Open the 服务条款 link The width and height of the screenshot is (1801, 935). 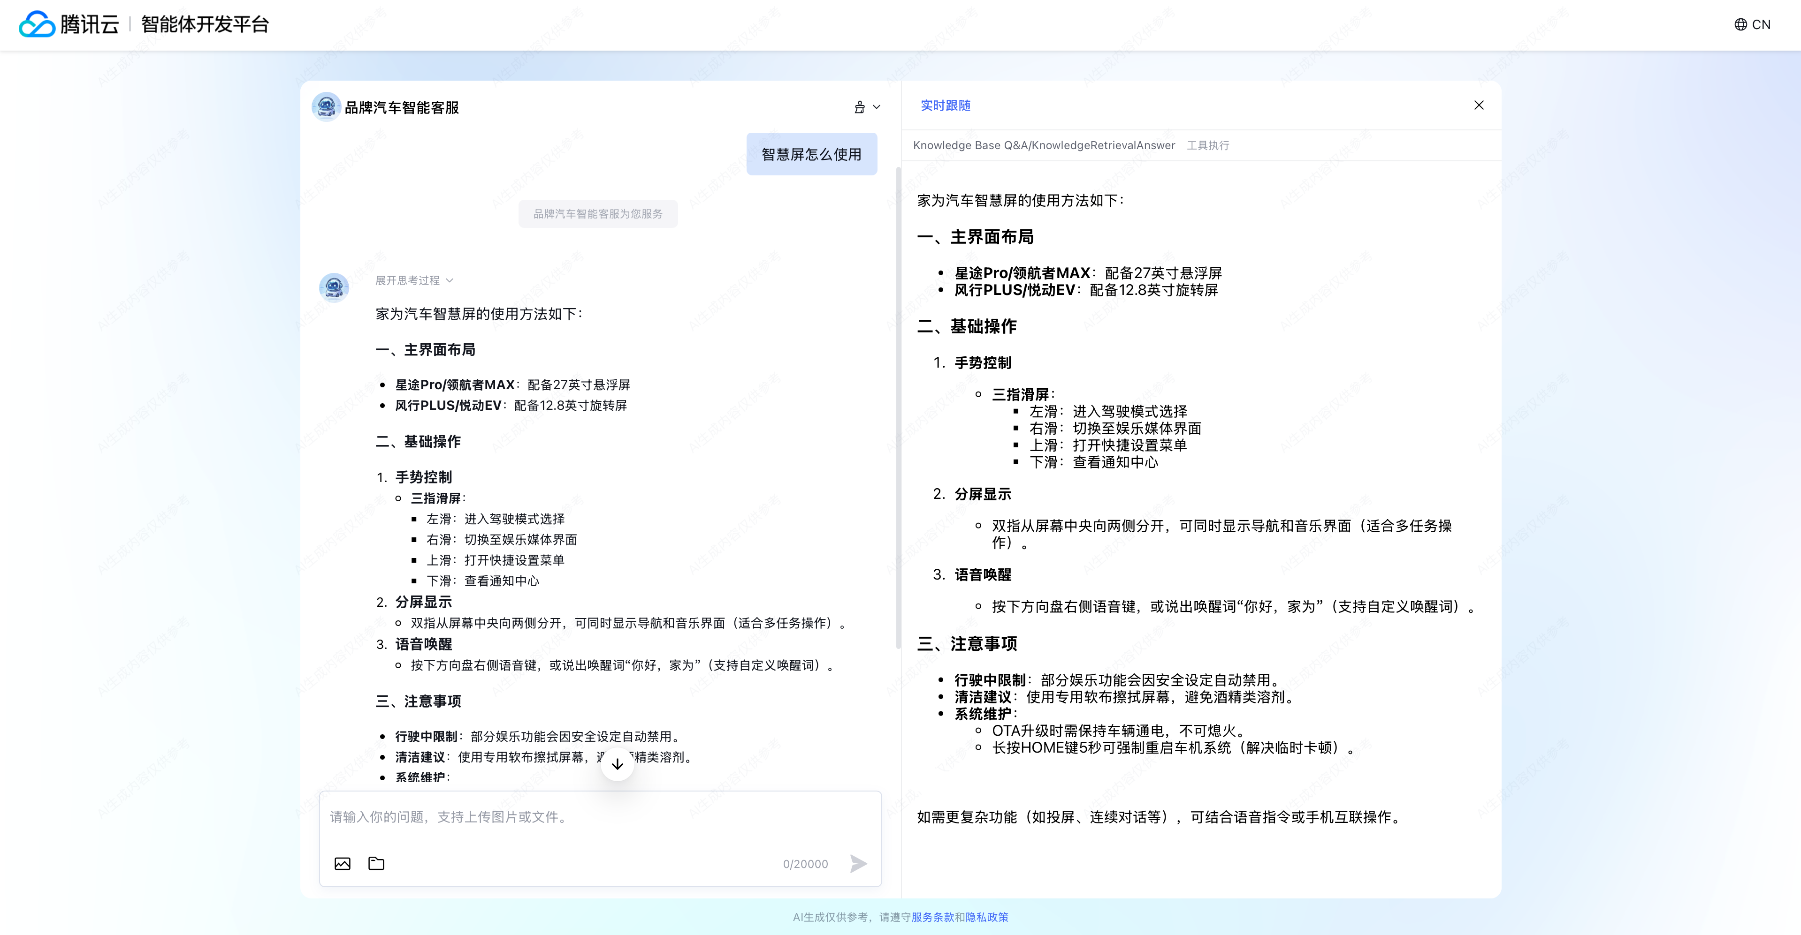(x=933, y=917)
